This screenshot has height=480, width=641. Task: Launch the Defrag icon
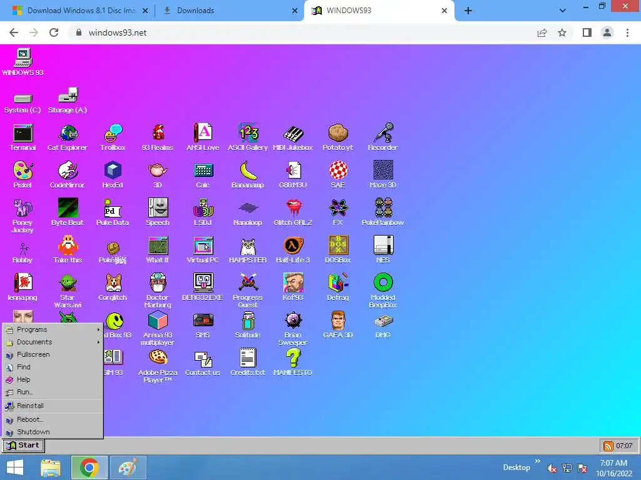[337, 287]
